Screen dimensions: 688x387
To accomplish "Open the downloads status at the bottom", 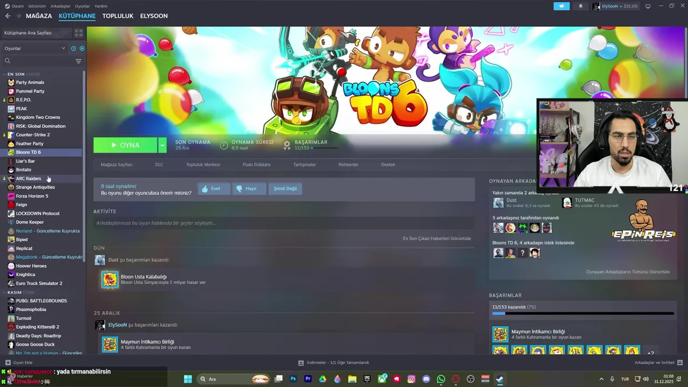I will click(x=333, y=363).
